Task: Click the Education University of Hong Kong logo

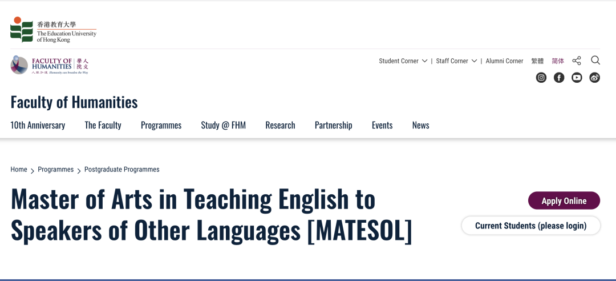Action: pyautogui.click(x=53, y=30)
